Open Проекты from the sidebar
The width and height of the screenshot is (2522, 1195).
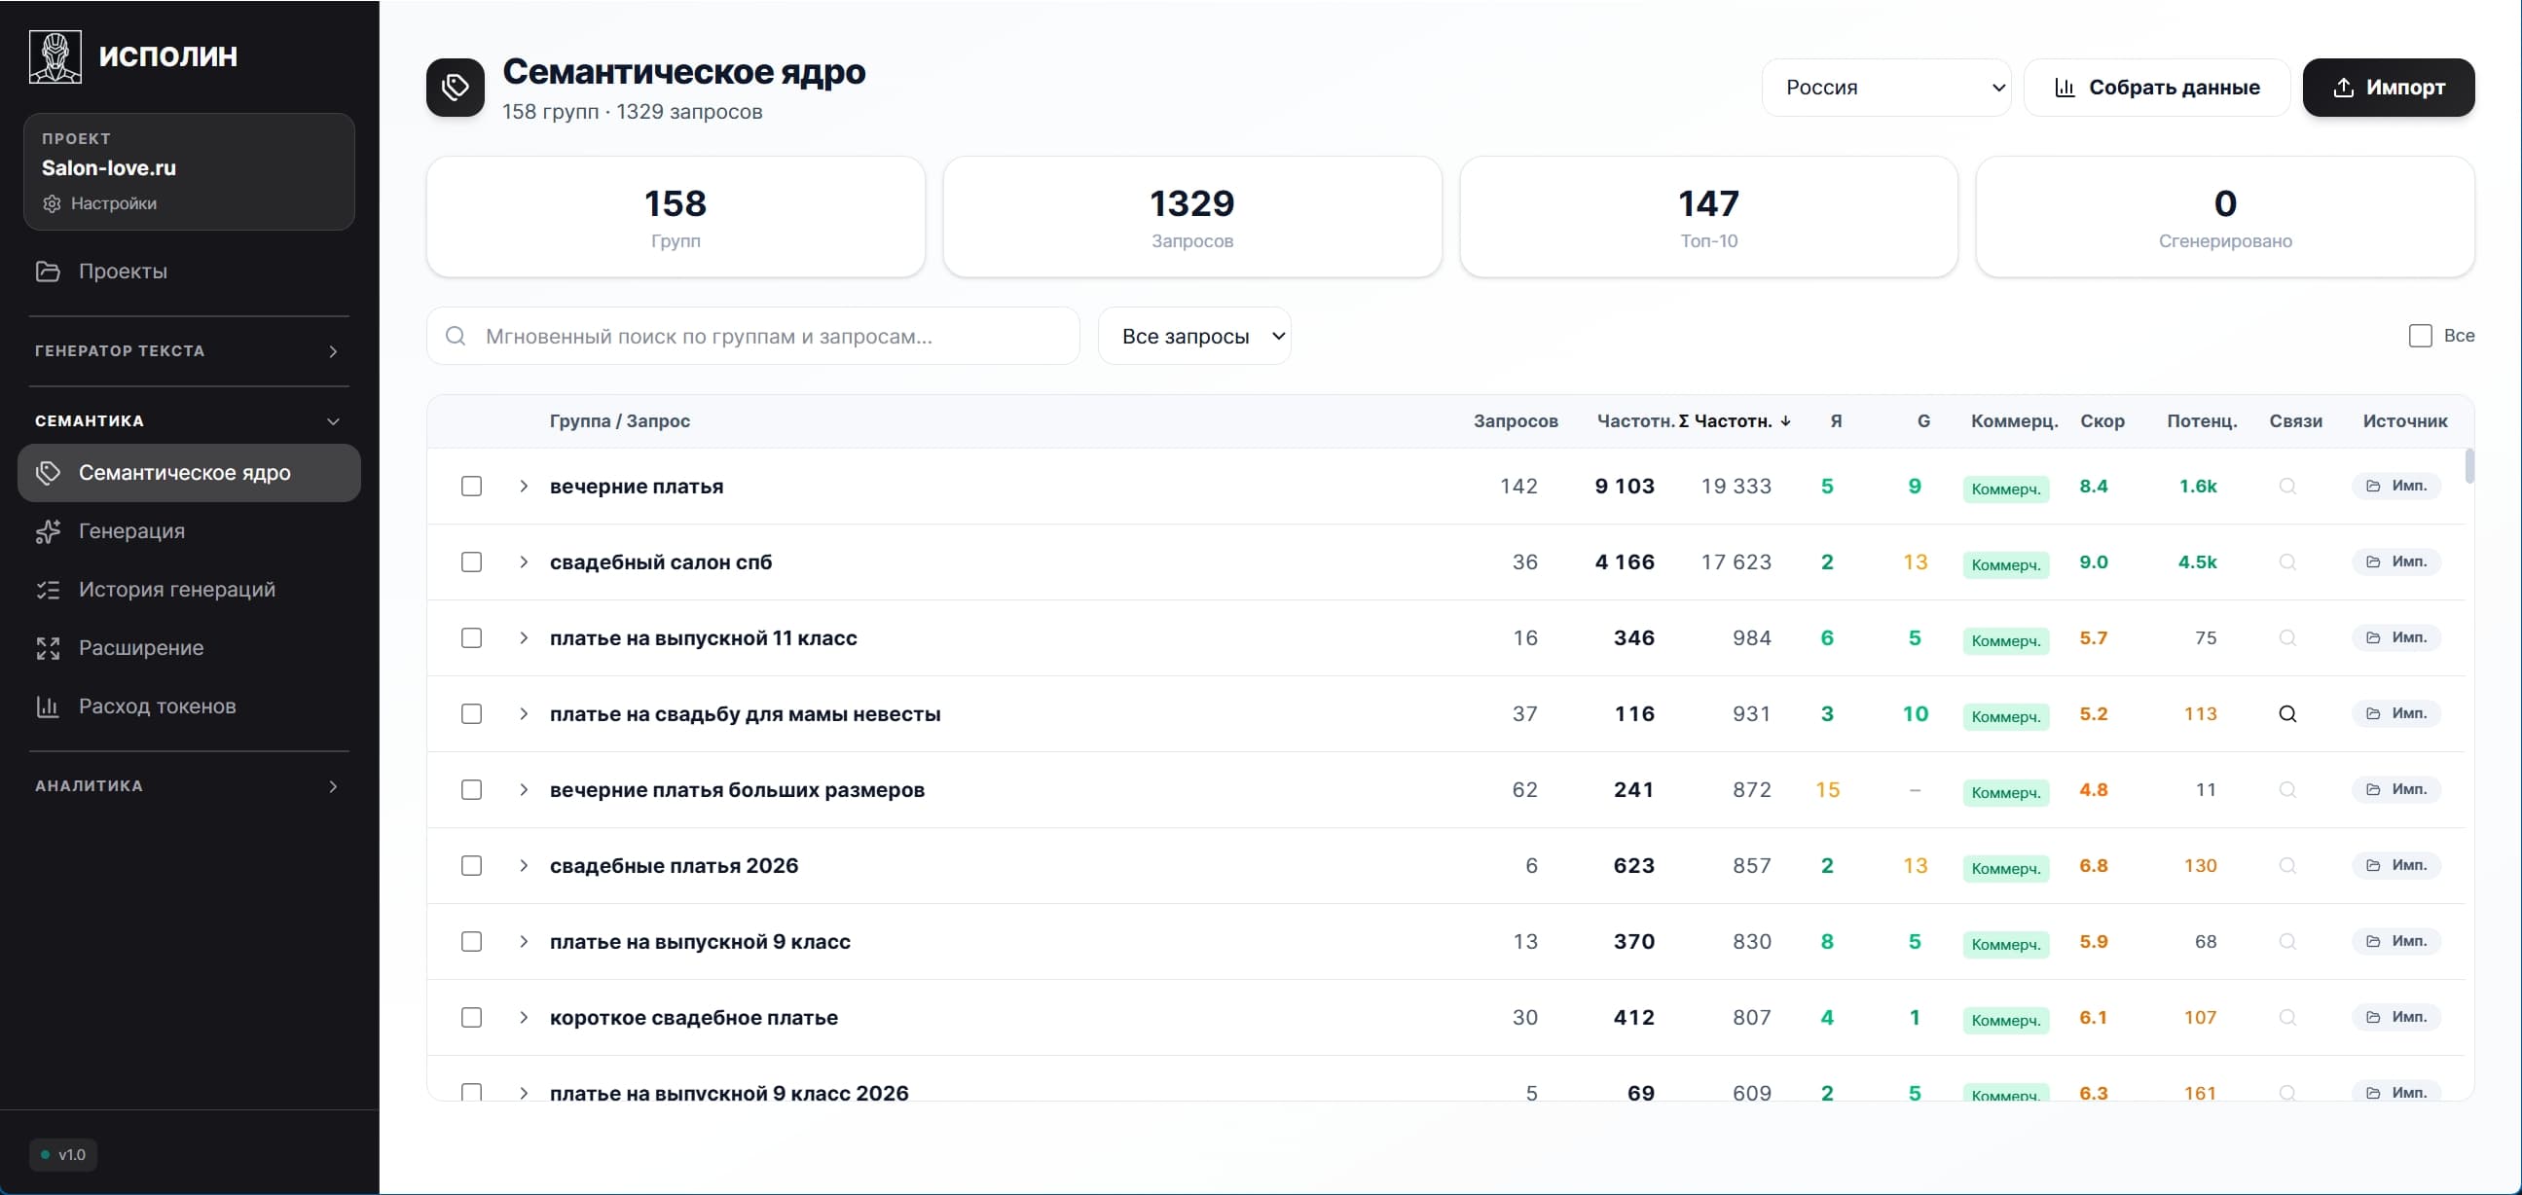(x=122, y=272)
